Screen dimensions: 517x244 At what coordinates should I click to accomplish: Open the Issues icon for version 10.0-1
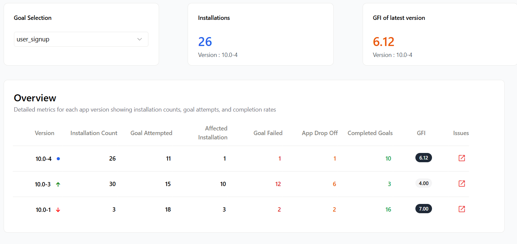tap(462, 209)
